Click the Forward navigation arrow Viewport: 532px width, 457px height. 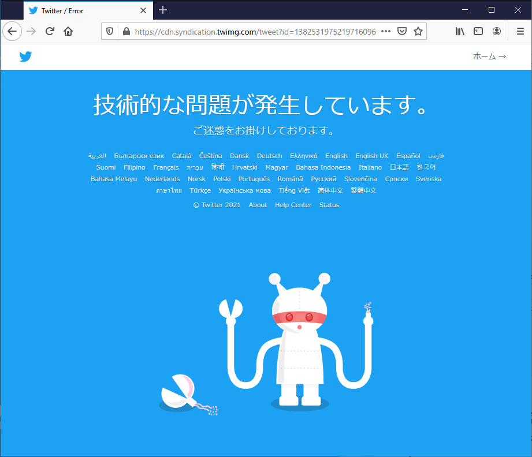click(31, 32)
